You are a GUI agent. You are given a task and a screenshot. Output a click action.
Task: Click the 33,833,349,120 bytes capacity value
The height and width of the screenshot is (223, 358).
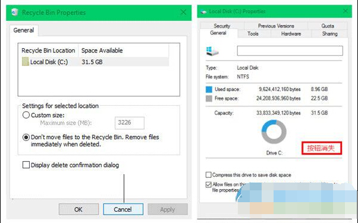point(278,113)
